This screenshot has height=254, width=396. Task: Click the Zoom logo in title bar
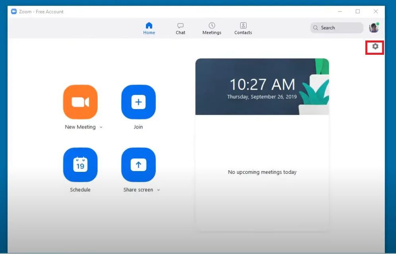coord(14,12)
